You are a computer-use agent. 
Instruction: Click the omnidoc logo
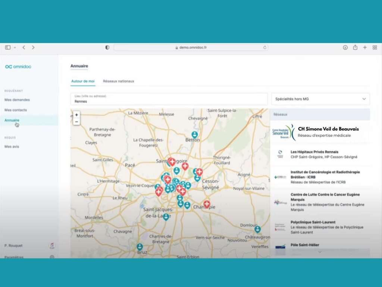pos(18,67)
